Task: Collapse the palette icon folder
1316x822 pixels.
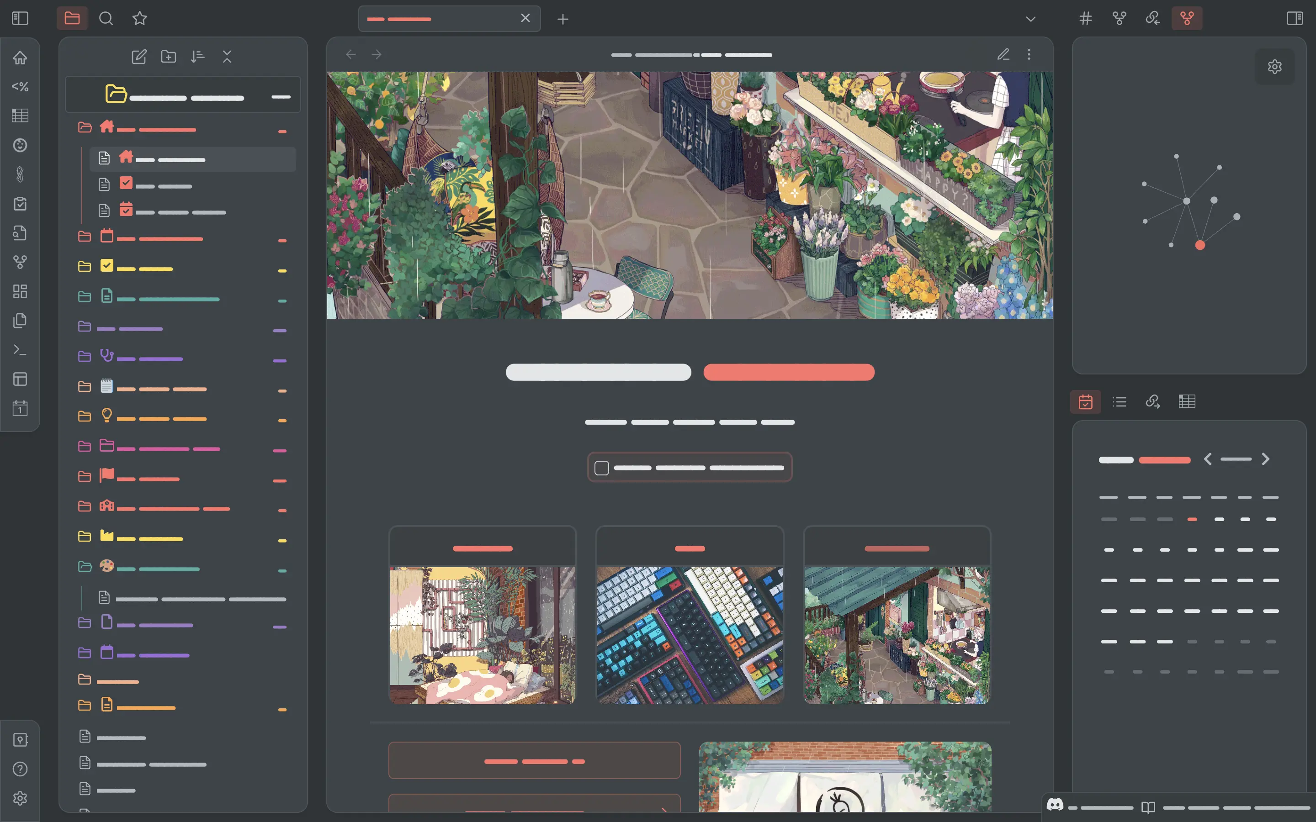Action: pyautogui.click(x=85, y=567)
